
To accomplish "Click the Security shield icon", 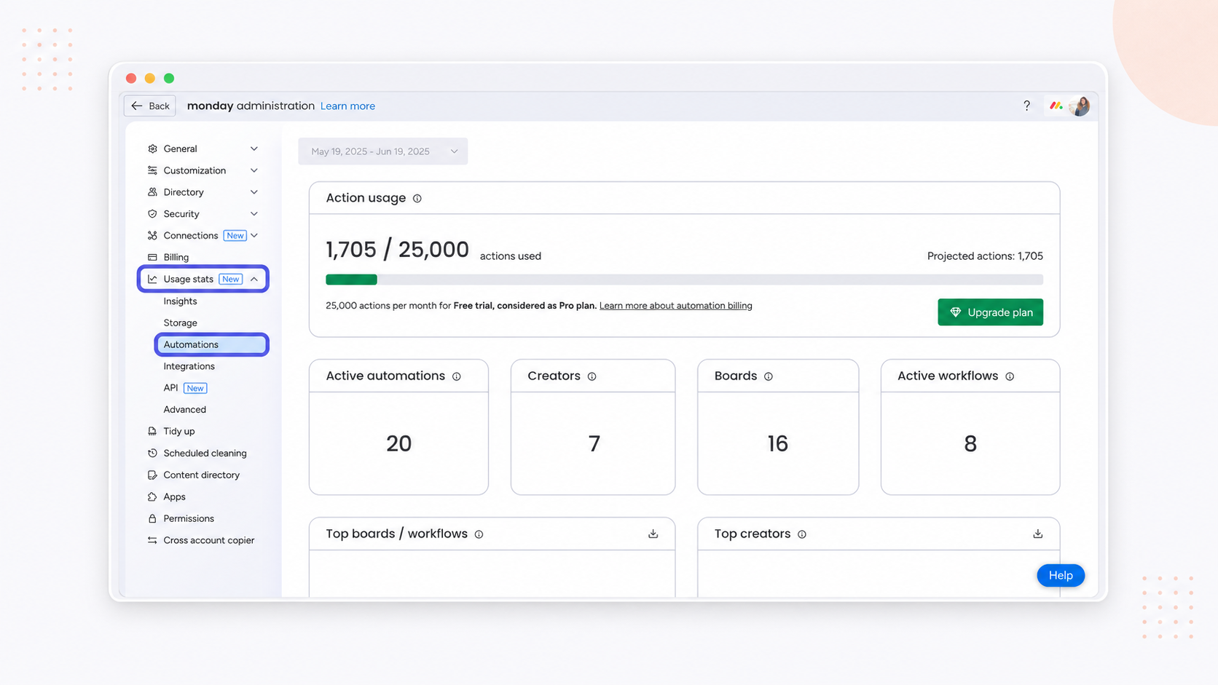I will tap(152, 214).
